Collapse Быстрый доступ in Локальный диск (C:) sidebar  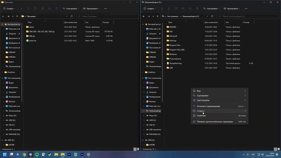[143, 24]
